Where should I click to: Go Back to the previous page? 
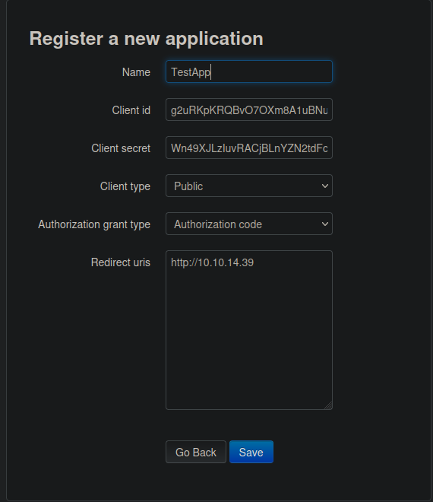pyautogui.click(x=196, y=452)
